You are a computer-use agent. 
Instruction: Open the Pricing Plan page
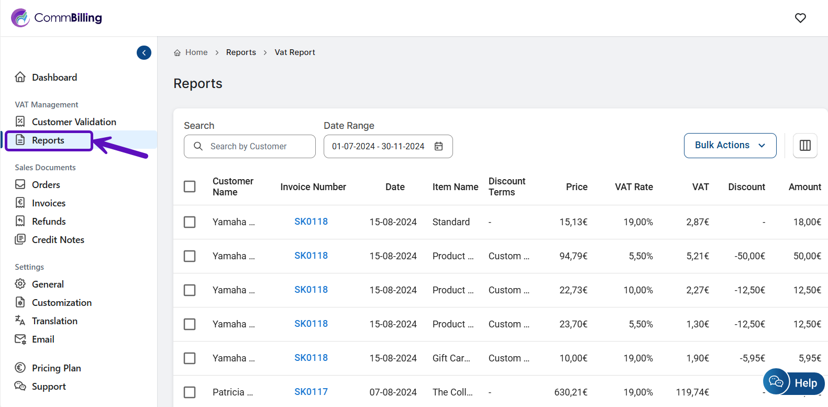click(x=56, y=368)
